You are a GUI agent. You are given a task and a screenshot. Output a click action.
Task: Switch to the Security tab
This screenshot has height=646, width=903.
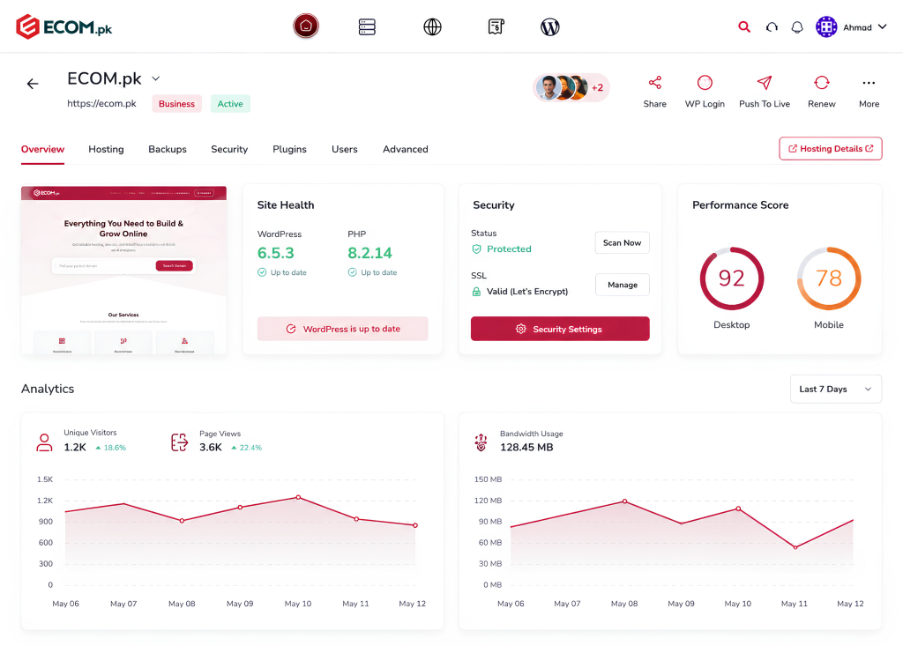pos(229,149)
